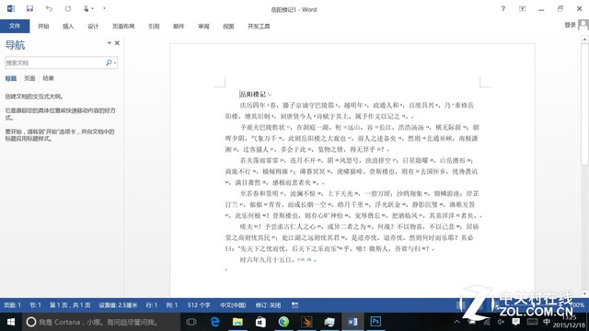Image resolution: width=589 pixels, height=331 pixels.
Task: Click the macro recording icon in the status bar
Action: pos(294,305)
